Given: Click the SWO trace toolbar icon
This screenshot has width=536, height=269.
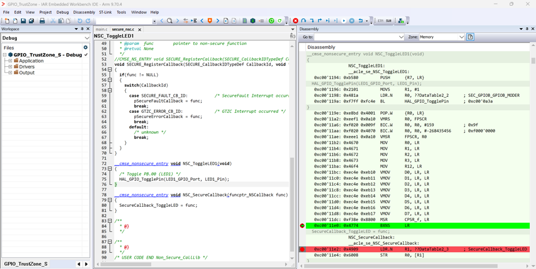Looking at the screenshot, I should pyautogui.click(x=389, y=21).
